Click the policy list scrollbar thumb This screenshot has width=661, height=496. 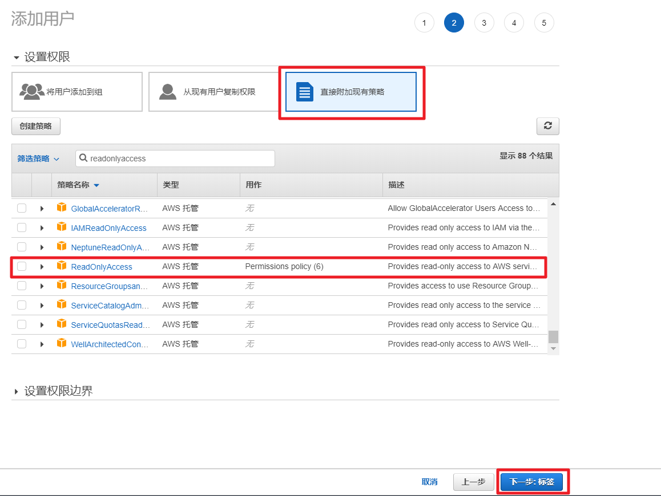coord(553,336)
